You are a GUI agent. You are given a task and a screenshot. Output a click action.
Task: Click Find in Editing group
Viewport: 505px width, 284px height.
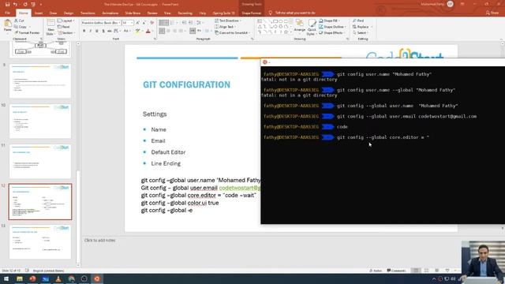click(x=358, y=21)
